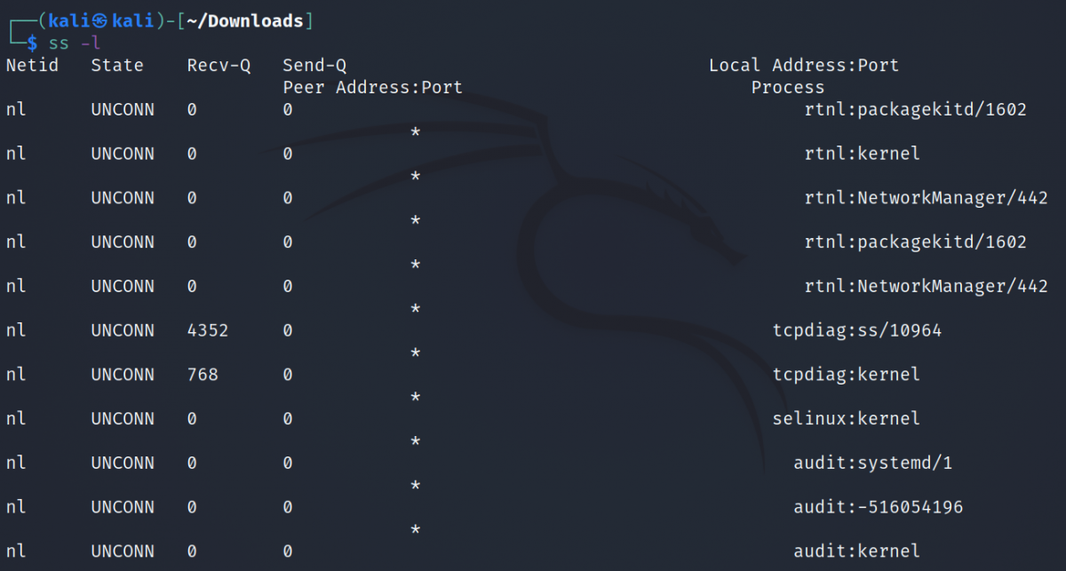
Task: Click the ㉿ symbol in the shell prompt
Action: 99,20
